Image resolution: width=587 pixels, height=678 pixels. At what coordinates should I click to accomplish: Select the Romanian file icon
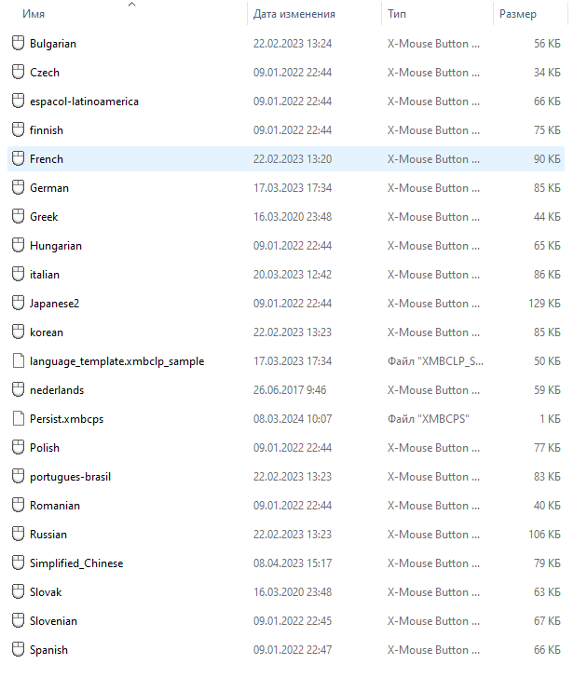[18, 506]
